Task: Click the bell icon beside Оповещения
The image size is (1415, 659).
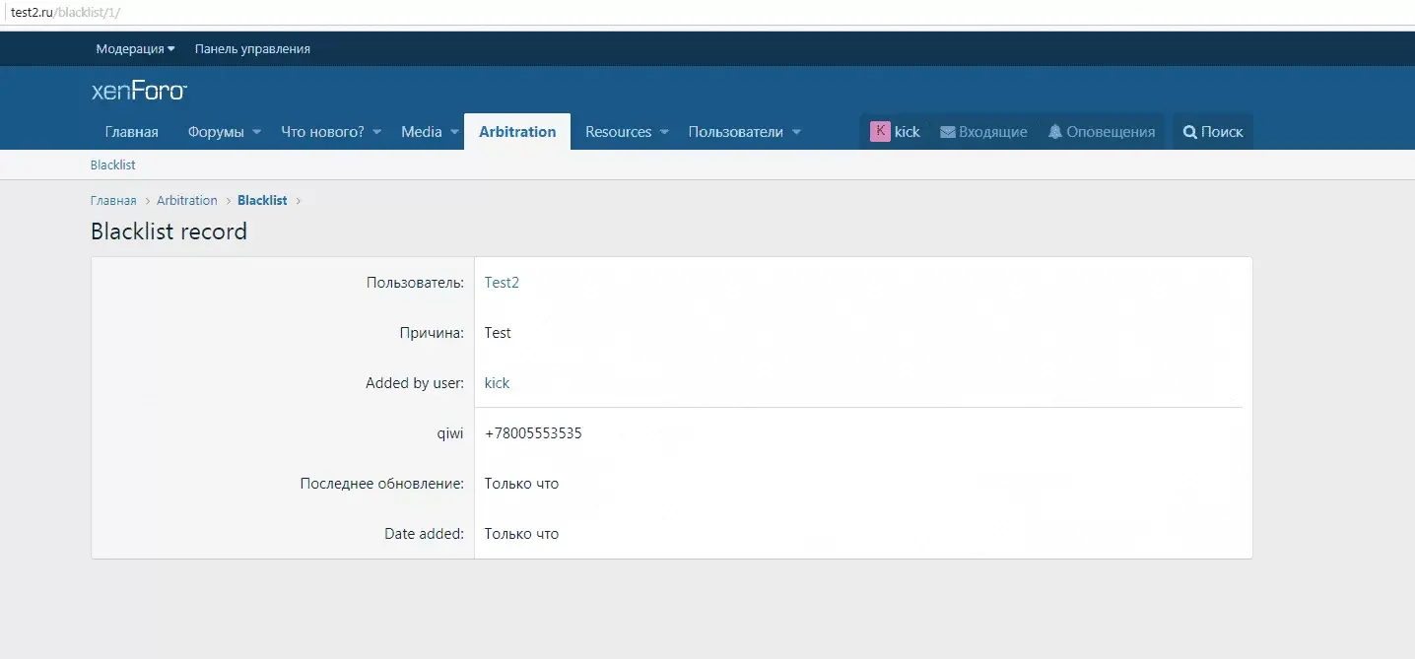Action: (1055, 131)
